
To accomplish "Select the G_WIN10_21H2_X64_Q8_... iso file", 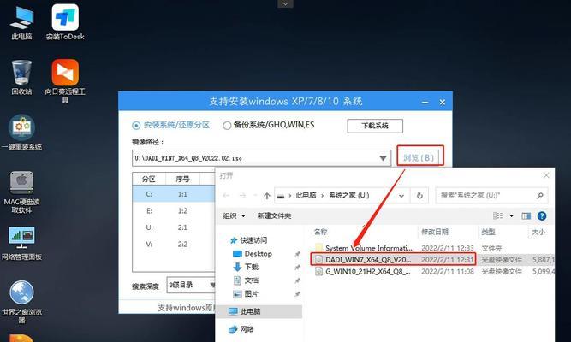I will [368, 271].
